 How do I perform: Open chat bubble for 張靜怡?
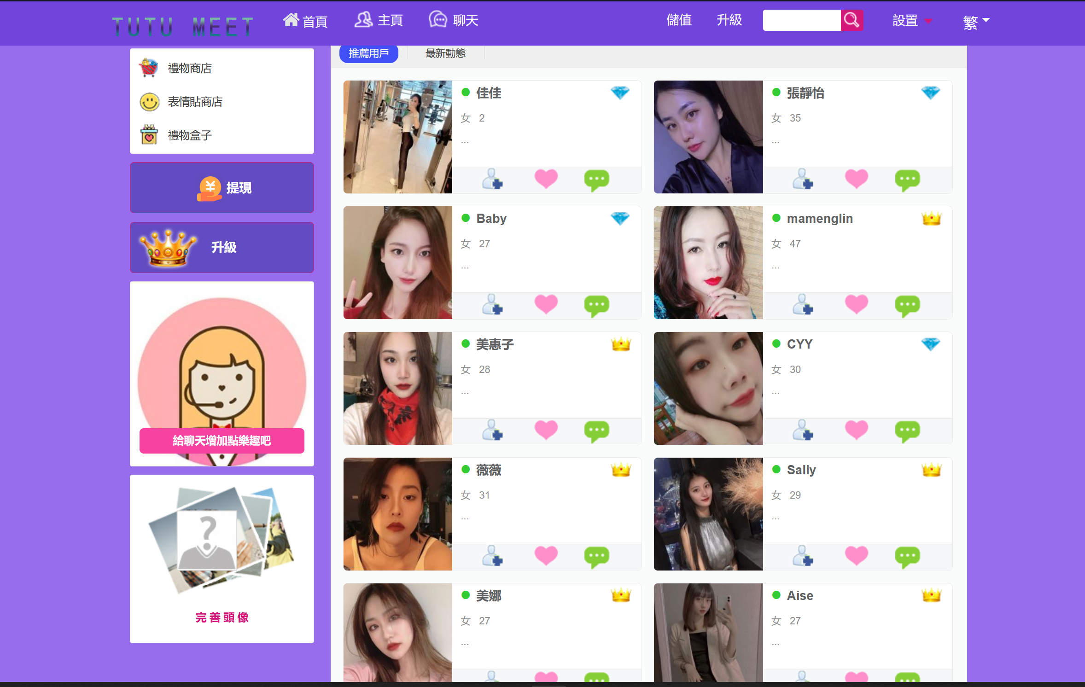[x=907, y=180]
